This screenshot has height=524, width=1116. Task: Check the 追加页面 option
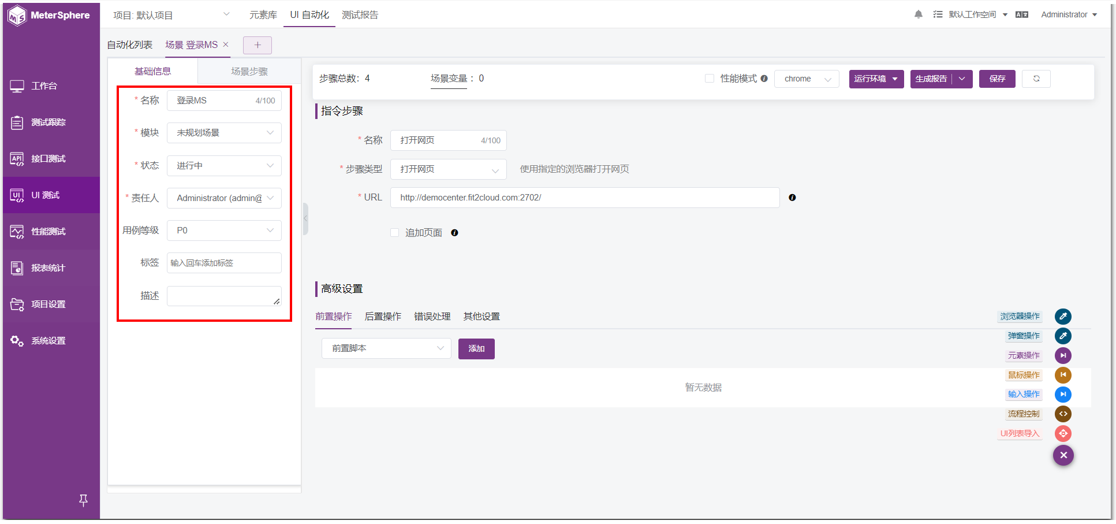[394, 232]
